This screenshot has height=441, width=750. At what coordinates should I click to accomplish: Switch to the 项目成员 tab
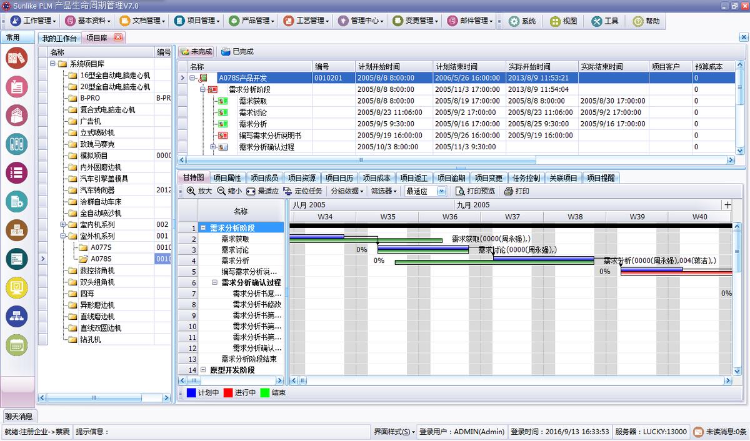(263, 177)
